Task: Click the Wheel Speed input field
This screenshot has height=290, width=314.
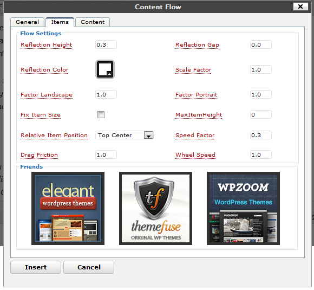Action: pyautogui.click(x=261, y=154)
